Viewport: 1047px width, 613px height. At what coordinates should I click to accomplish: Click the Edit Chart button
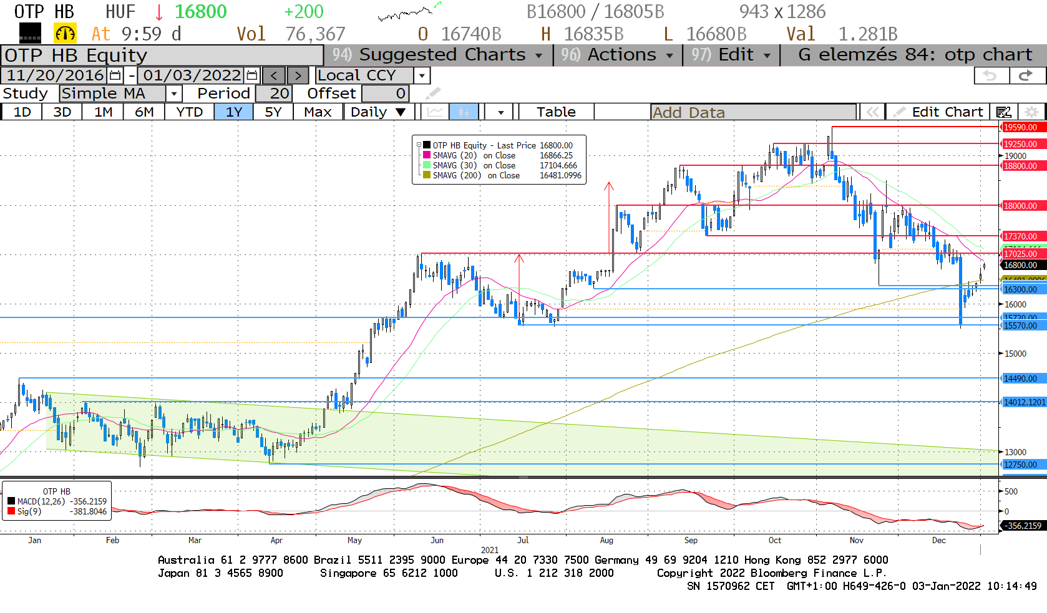coord(937,112)
